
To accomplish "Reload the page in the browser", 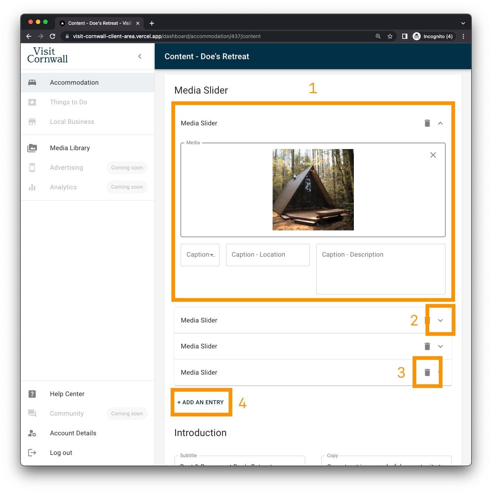I will point(52,36).
